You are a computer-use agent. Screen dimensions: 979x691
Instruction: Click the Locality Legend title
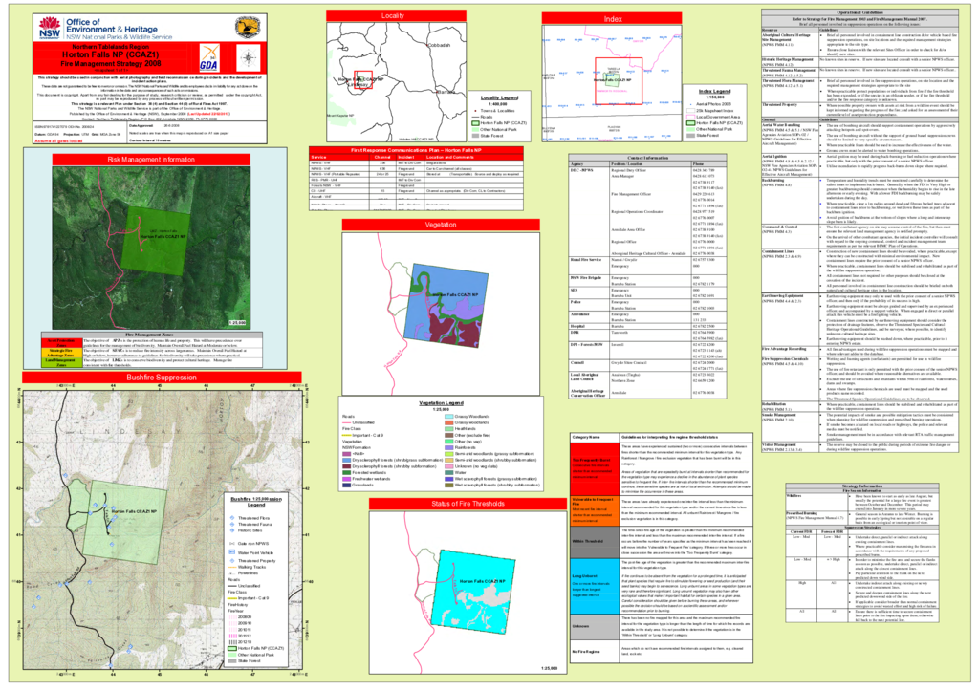(x=499, y=98)
